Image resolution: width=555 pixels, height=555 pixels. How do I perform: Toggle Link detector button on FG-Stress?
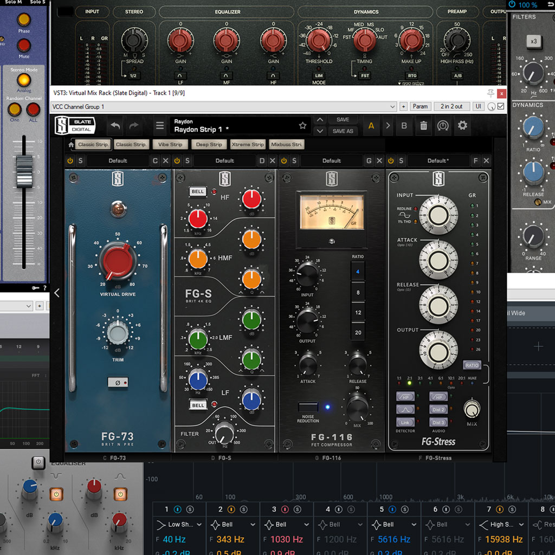[405, 422]
